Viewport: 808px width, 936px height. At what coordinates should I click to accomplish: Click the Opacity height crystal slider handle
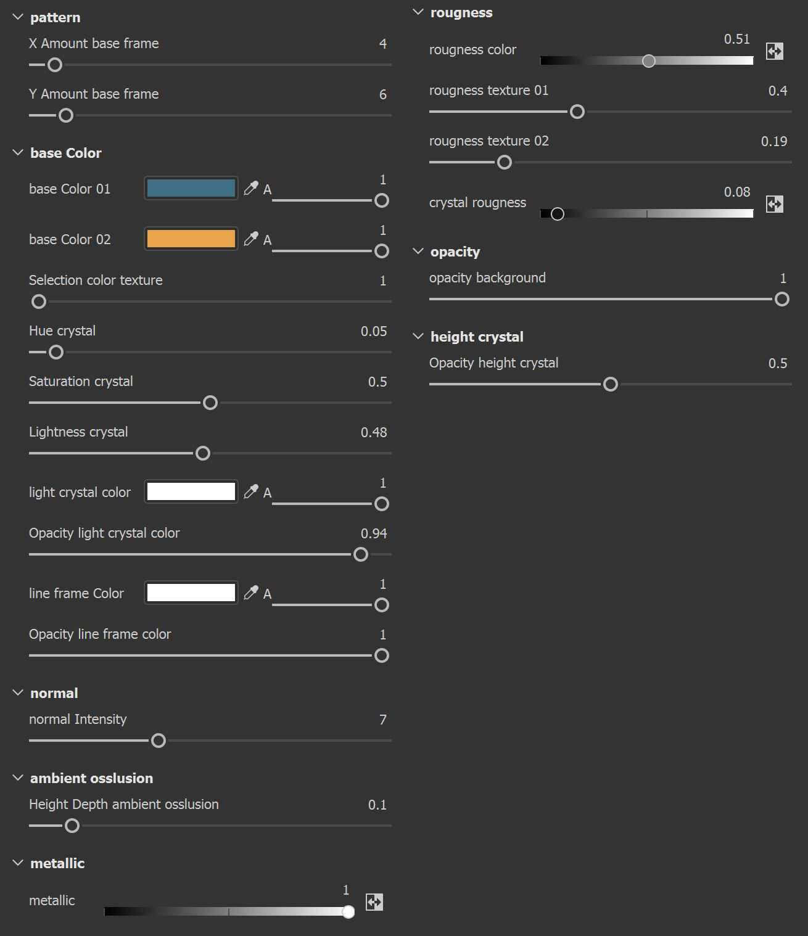pos(611,384)
